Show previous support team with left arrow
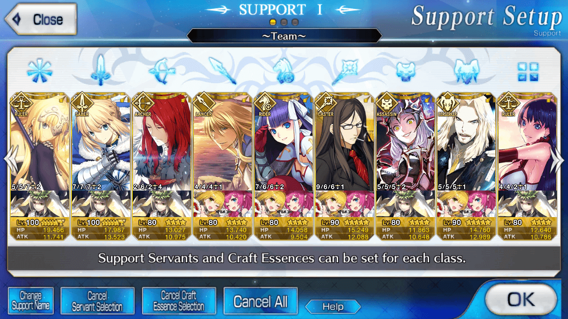568x319 pixels. (10, 160)
